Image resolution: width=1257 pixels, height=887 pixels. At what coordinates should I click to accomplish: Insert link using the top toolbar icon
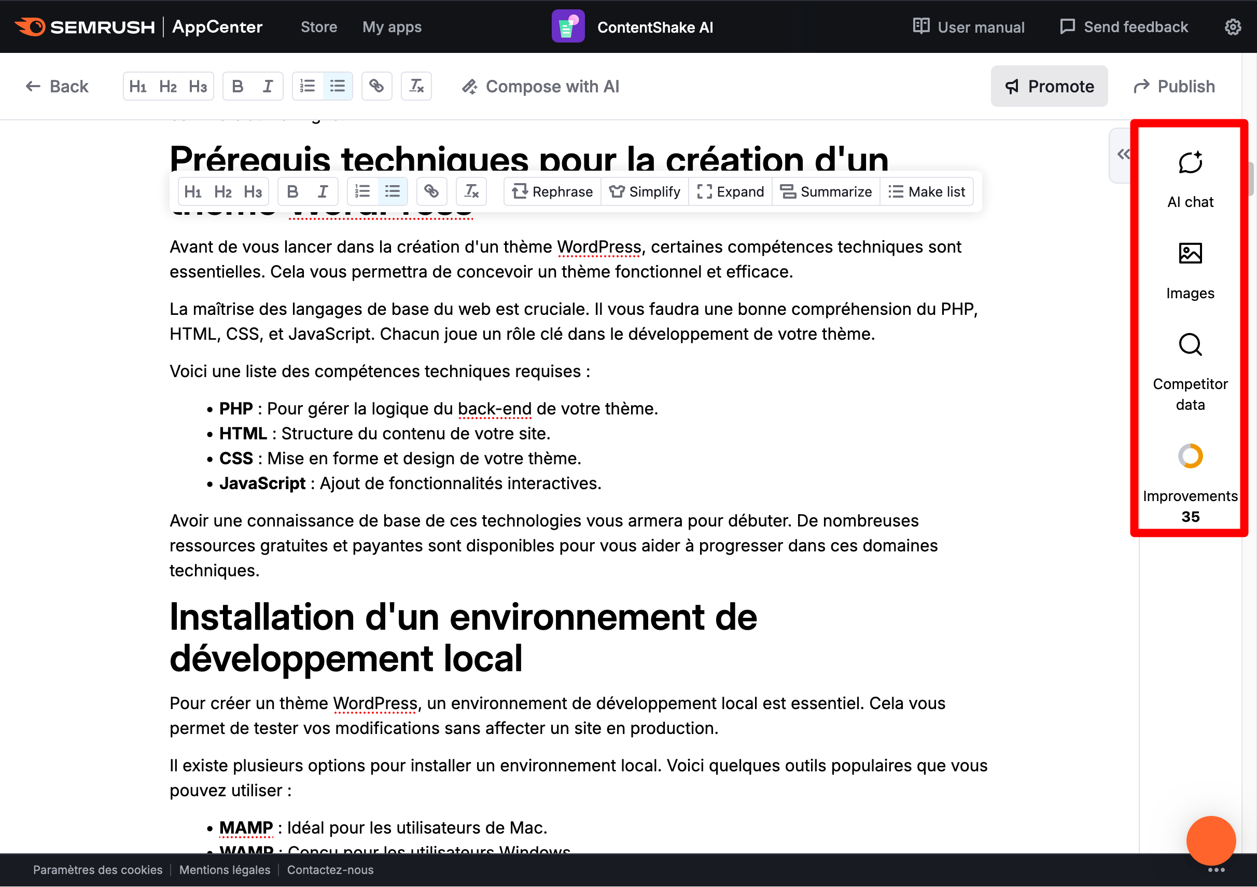376,87
